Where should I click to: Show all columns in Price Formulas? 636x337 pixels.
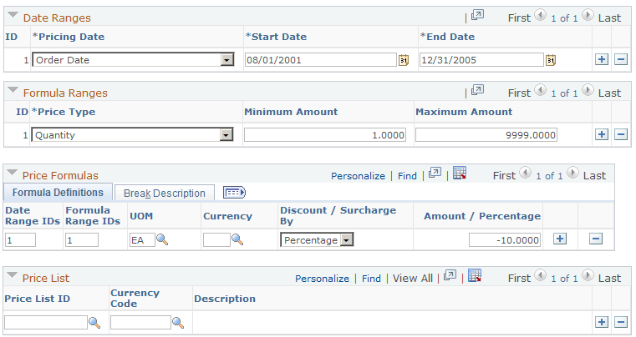click(235, 193)
